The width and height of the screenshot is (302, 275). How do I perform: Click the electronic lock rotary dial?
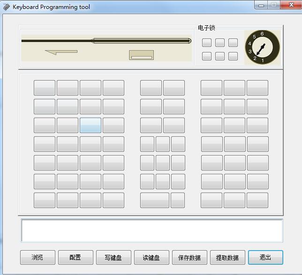coord(262,47)
